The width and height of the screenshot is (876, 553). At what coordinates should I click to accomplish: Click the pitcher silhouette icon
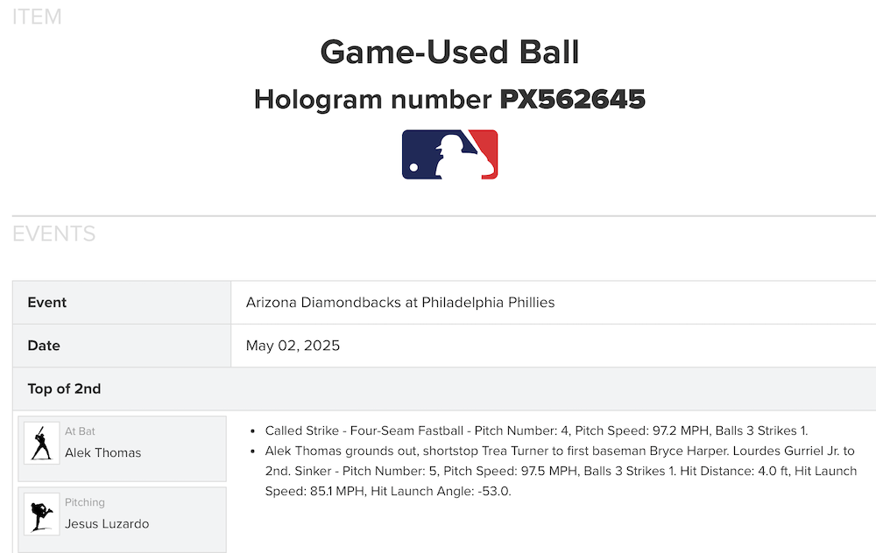[41, 514]
